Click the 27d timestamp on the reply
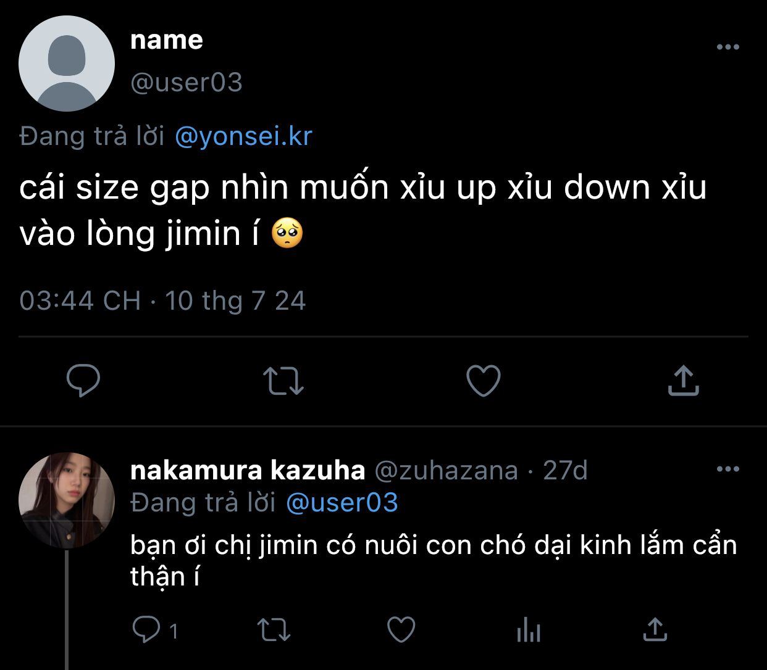The height and width of the screenshot is (670, 767). tap(565, 471)
